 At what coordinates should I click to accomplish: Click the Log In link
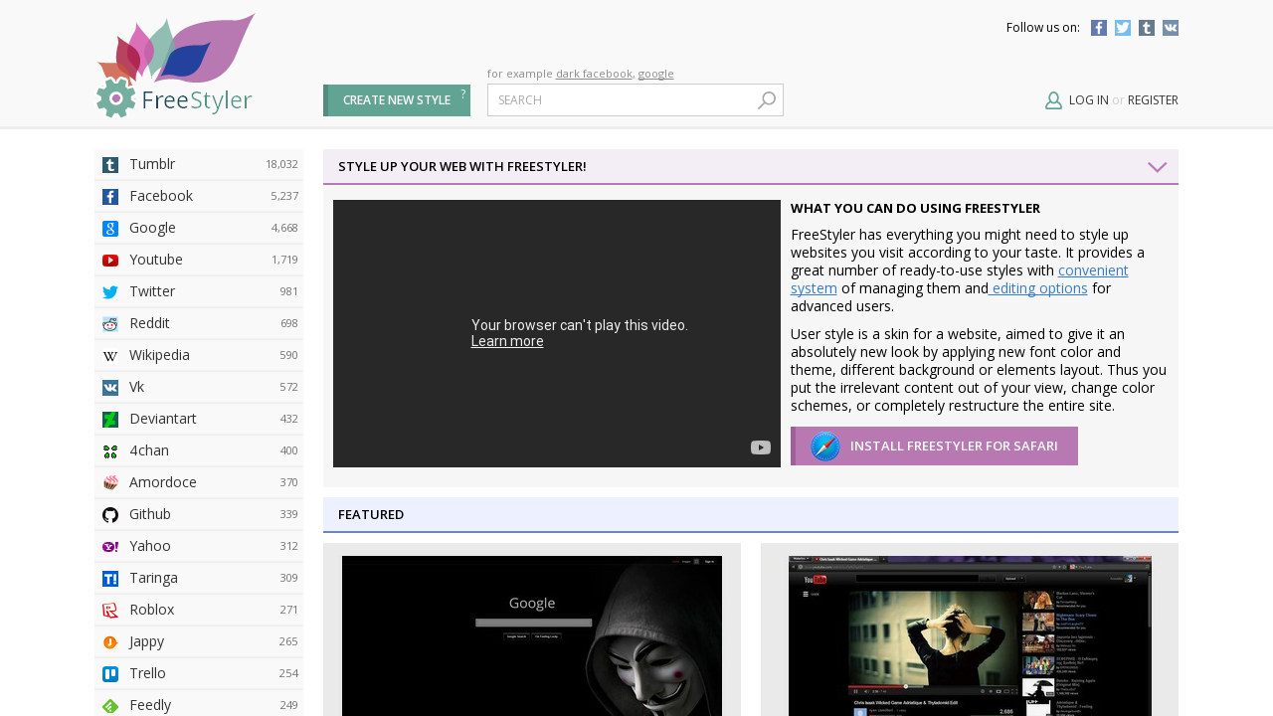(1089, 100)
